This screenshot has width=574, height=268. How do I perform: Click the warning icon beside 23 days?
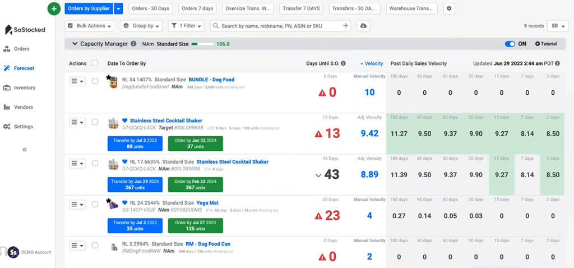[x=318, y=216]
